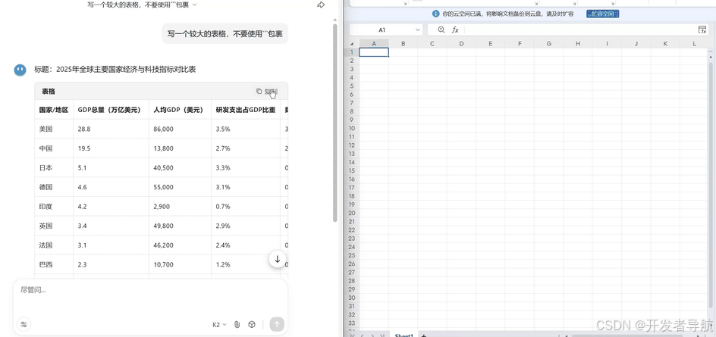Click the 中国 cell in the table
This screenshot has width=716, height=337.
[54, 148]
